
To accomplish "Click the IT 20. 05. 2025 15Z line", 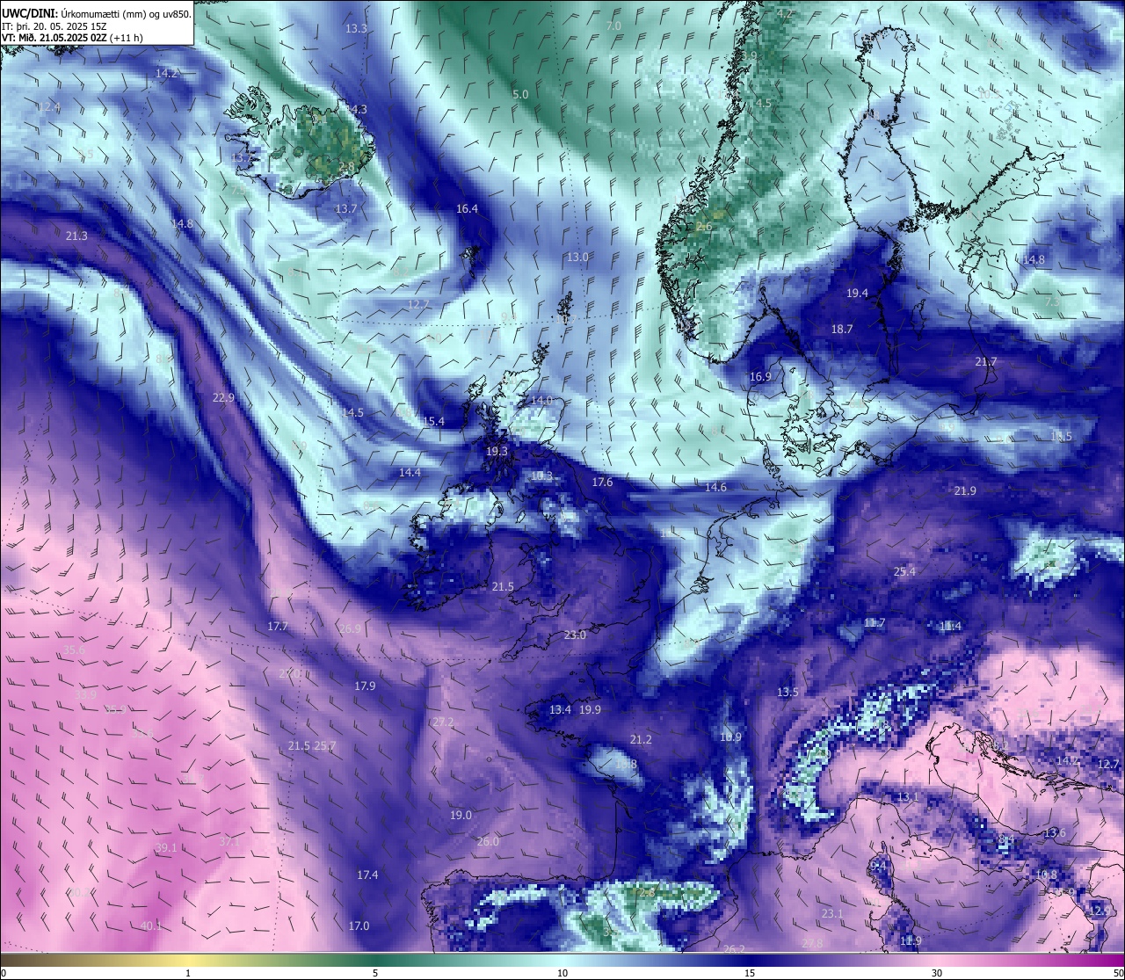I will click(54, 25).
